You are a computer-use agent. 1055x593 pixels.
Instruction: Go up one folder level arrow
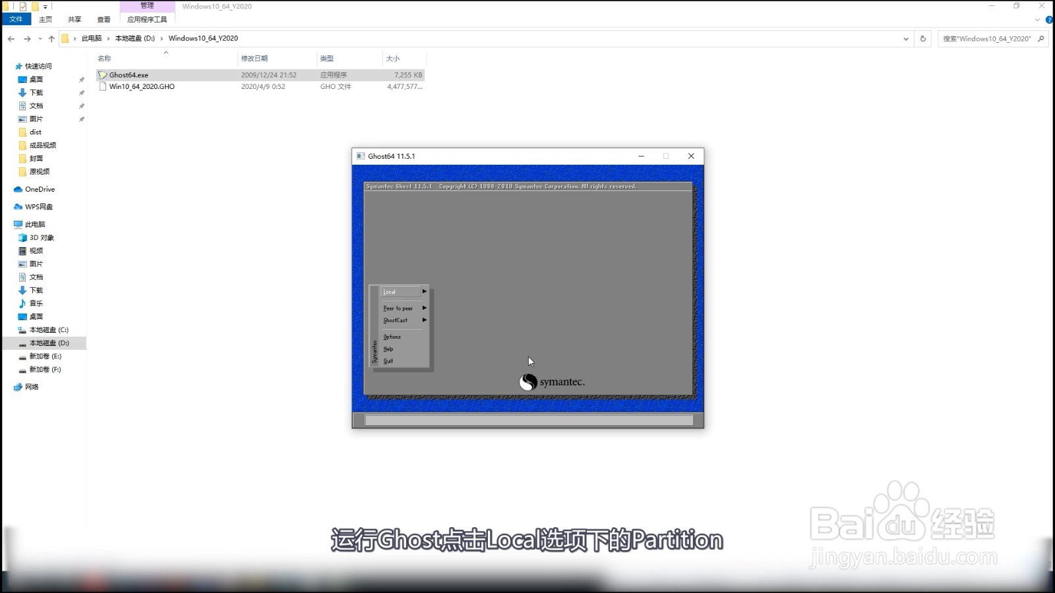(51, 39)
